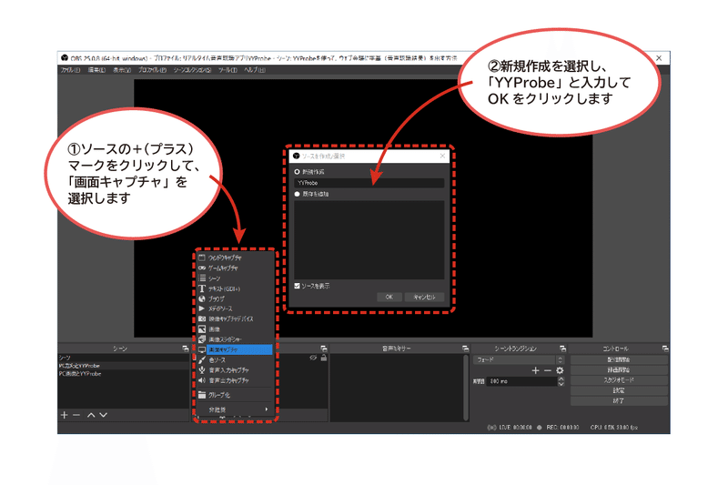
Task: Move scene down with arrow icon
Action: [x=104, y=415]
